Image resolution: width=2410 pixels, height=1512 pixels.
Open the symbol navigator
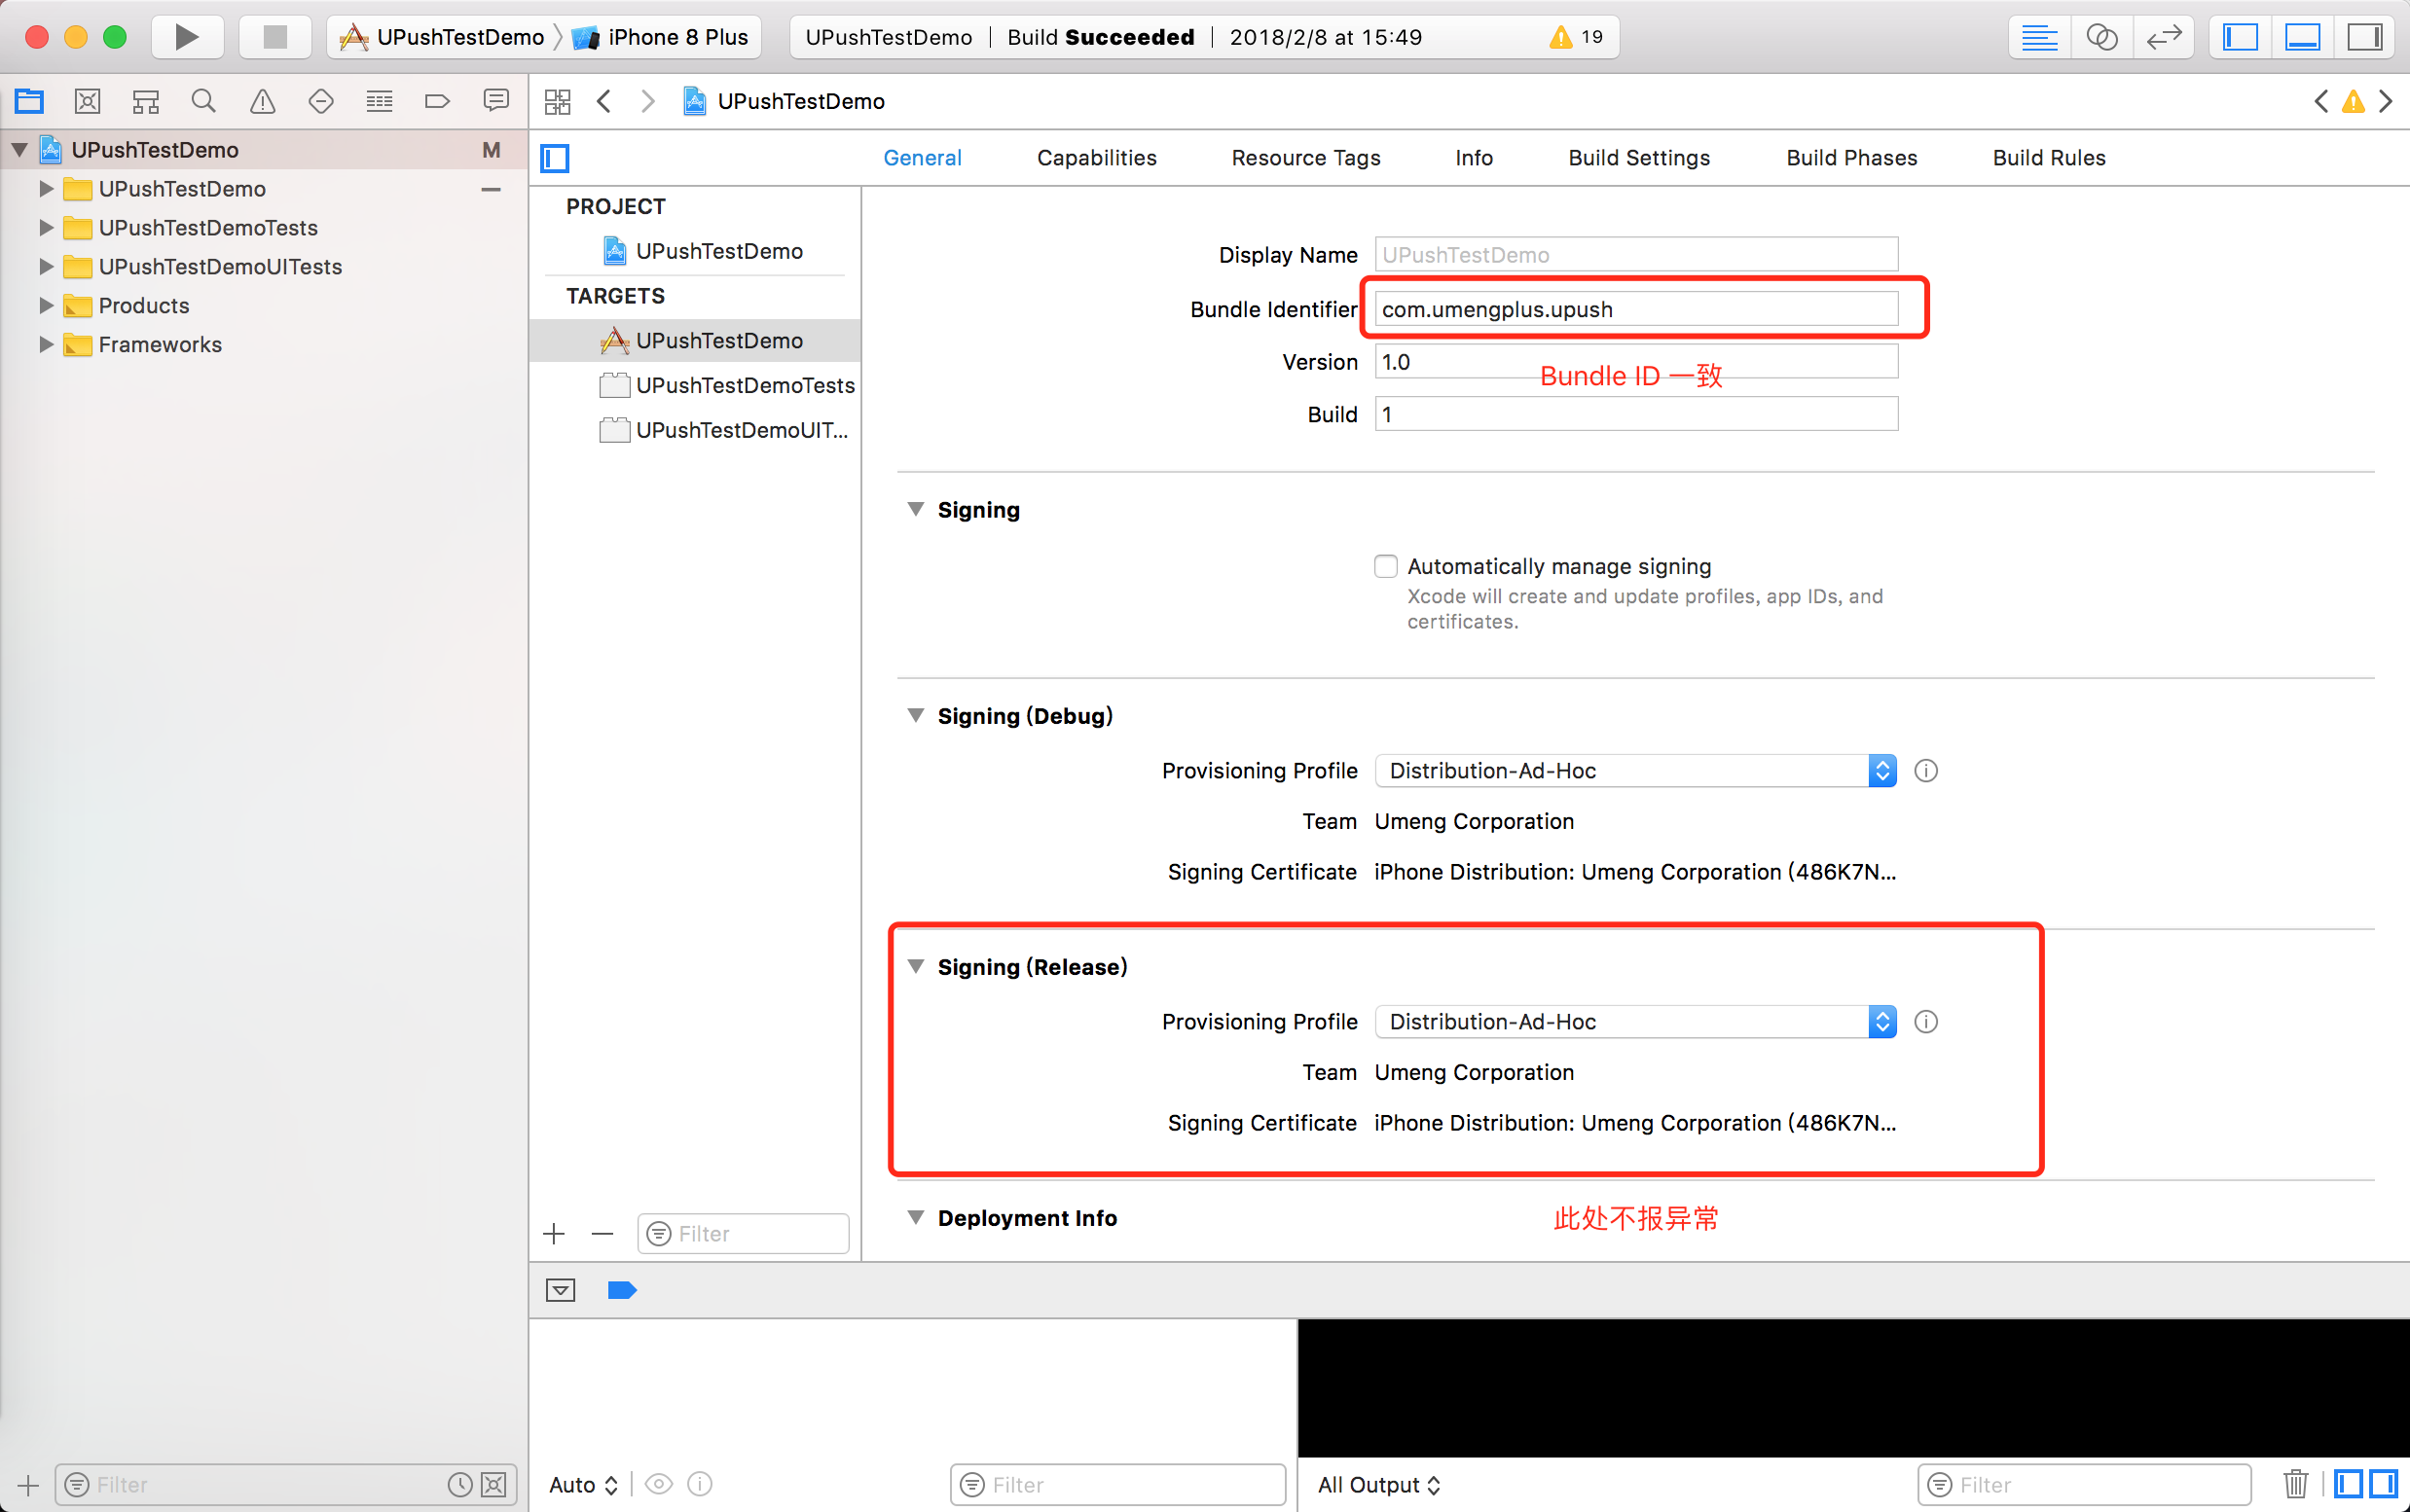pos(146,101)
